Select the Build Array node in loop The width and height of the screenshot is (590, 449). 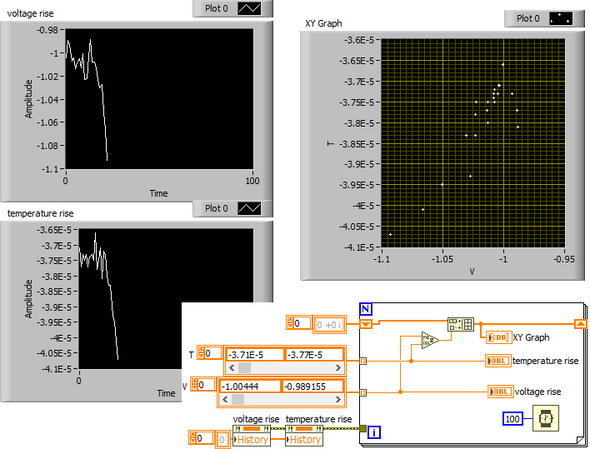point(461,324)
